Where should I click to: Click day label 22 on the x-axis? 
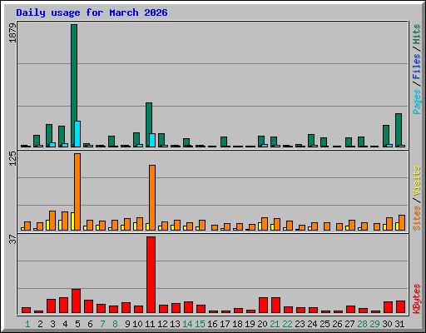coord(287,324)
